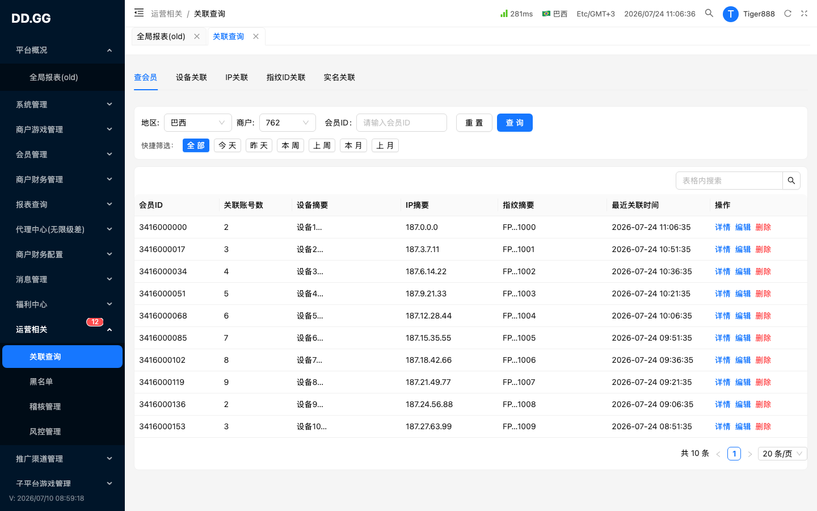Open the 商户 dropdown showing 762
This screenshot has width=817, height=511.
(x=288, y=123)
